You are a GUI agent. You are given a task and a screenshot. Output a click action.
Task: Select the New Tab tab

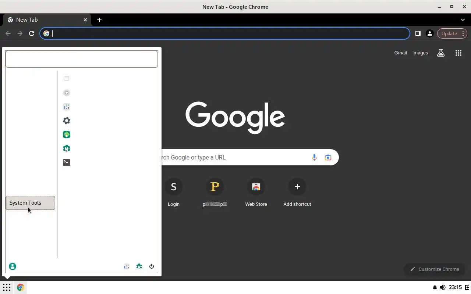(47, 20)
